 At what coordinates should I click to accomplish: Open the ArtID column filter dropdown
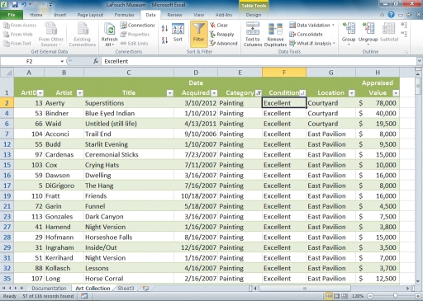(40, 93)
